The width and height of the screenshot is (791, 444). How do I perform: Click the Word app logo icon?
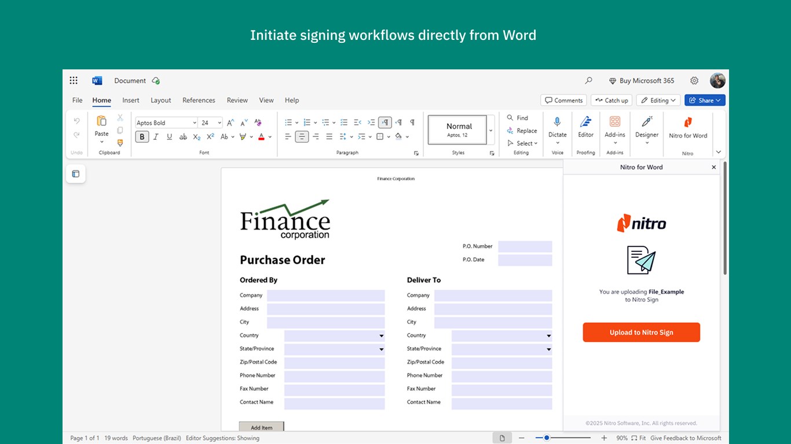click(97, 80)
